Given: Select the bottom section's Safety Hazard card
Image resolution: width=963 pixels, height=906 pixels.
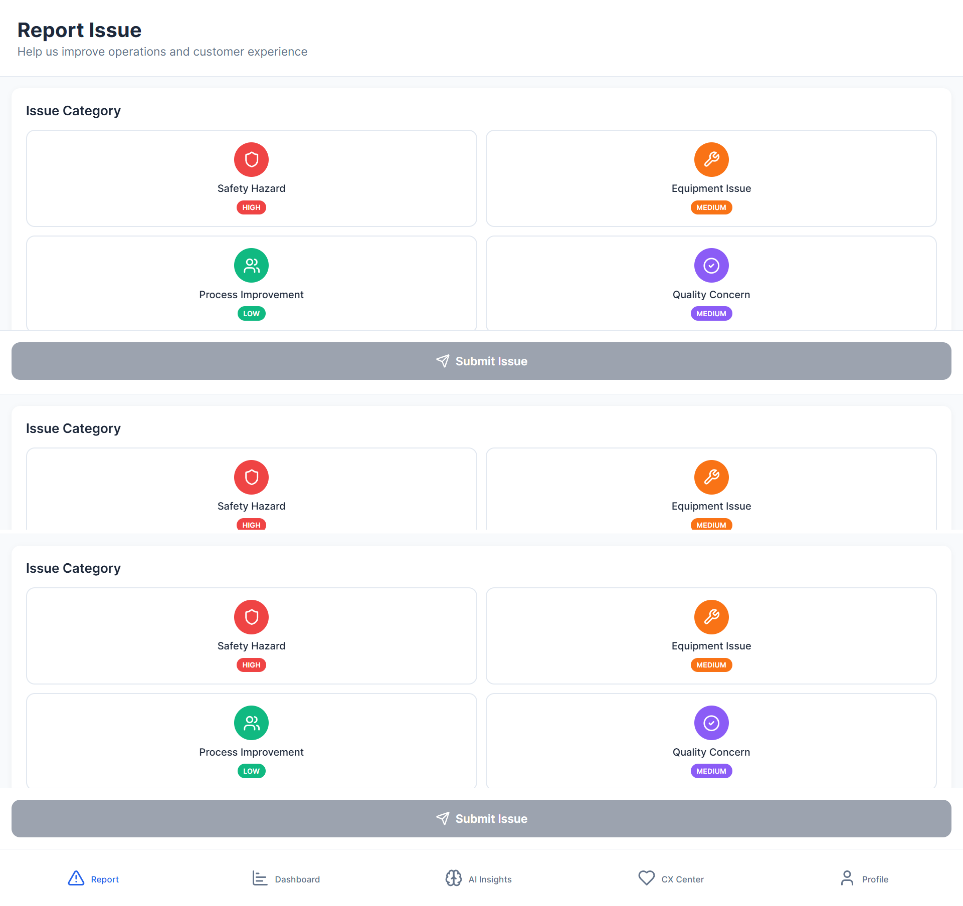Looking at the screenshot, I should [251, 635].
